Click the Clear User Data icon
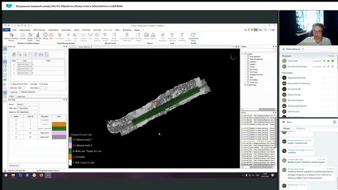This screenshot has height=190, width=338. click(x=37, y=36)
